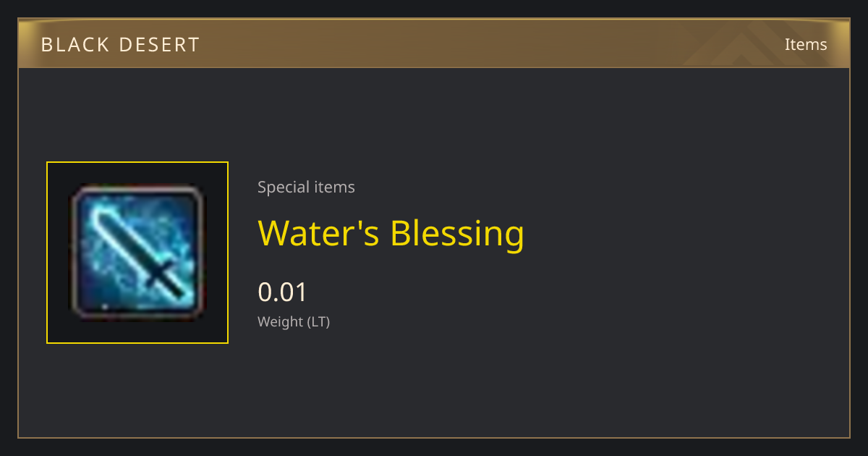Viewport: 868px width, 456px height.
Task: Select the Special items category text
Action: (x=306, y=187)
